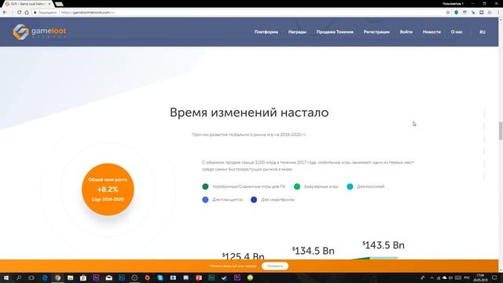The image size is (503, 283).
Task: Open File Explorer from the taskbar
Action: tap(70, 277)
